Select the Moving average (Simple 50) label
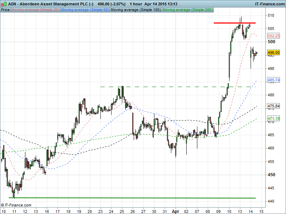Image resolution: width=286 pixels, height=214 pixels. [x=85, y=10]
